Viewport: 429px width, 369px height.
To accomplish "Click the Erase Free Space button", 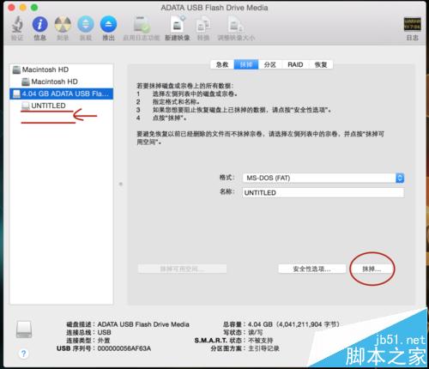I will [x=182, y=269].
